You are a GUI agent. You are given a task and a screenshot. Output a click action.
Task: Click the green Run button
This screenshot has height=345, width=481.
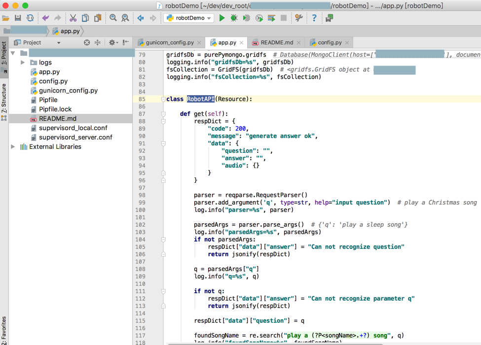(x=222, y=18)
